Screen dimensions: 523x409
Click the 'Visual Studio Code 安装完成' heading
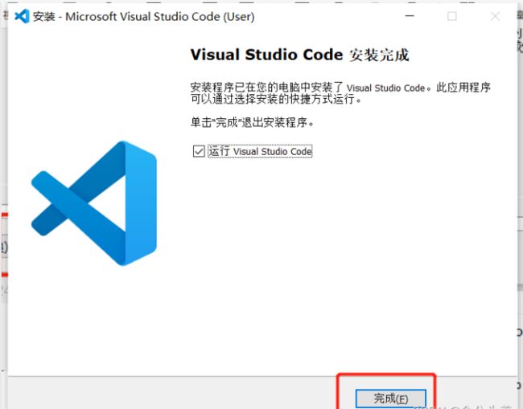click(299, 55)
